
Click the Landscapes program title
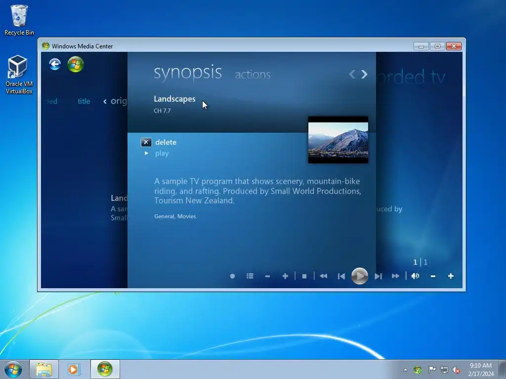174,99
